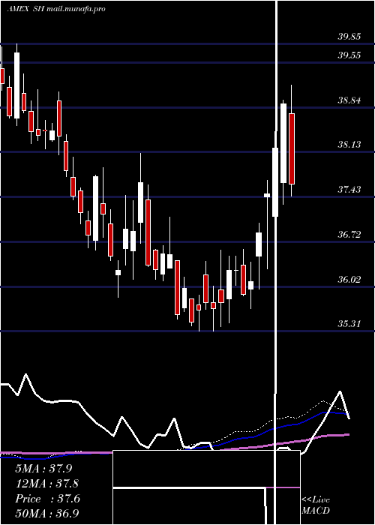The height and width of the screenshot is (525, 375).
Task: Click the 39.55 price level label
Action: 349,55
